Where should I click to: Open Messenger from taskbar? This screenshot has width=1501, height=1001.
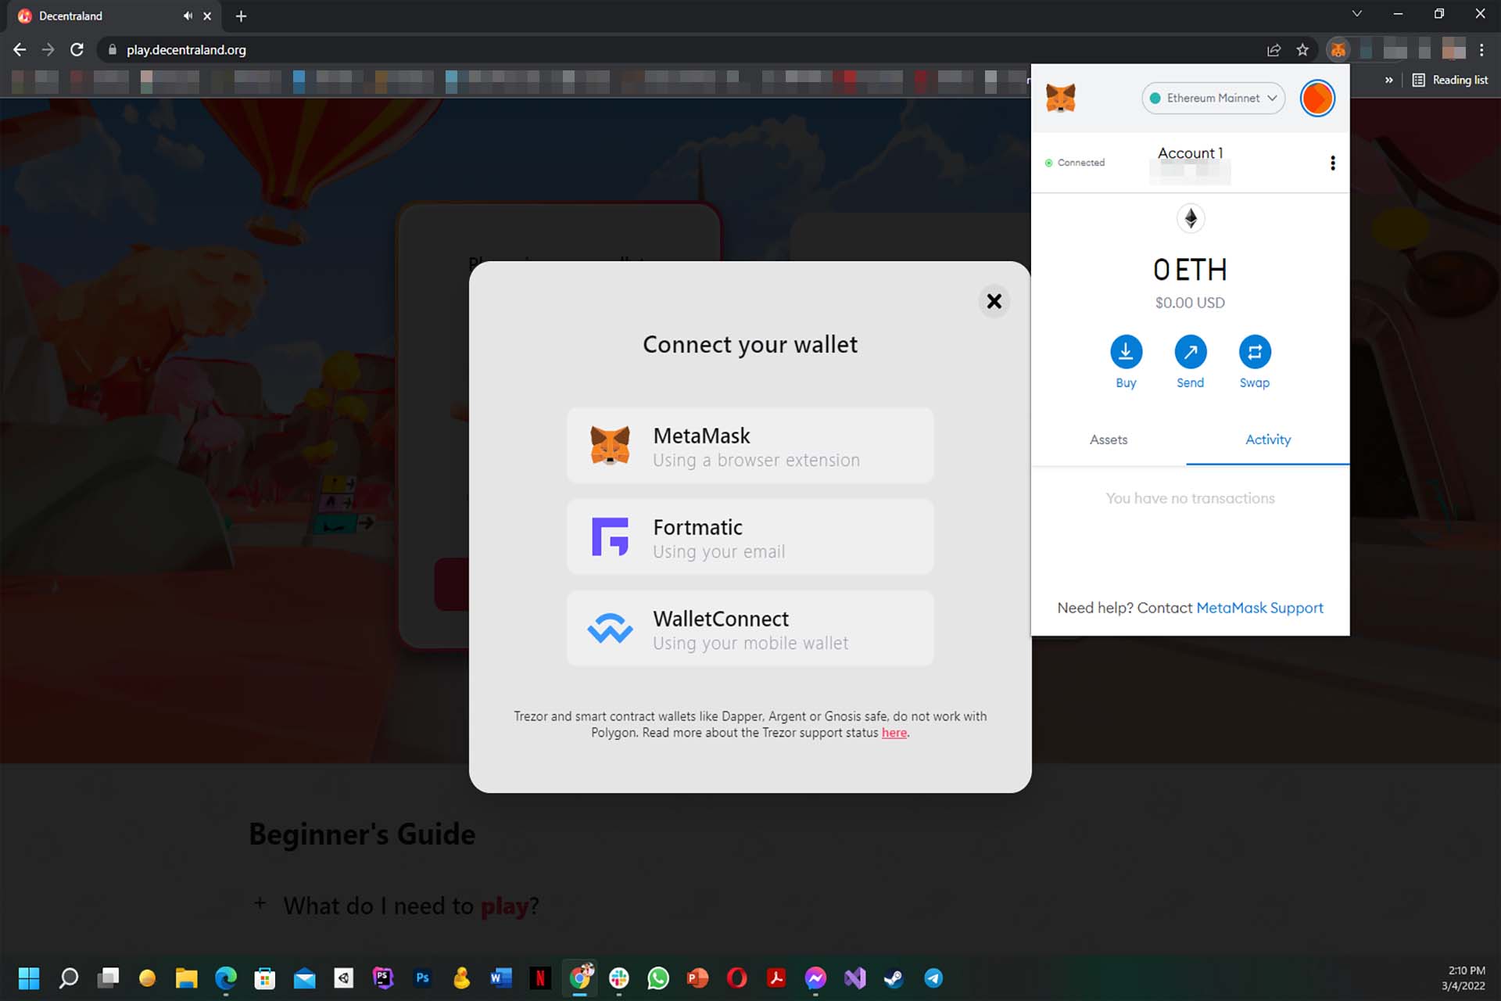pos(815,978)
